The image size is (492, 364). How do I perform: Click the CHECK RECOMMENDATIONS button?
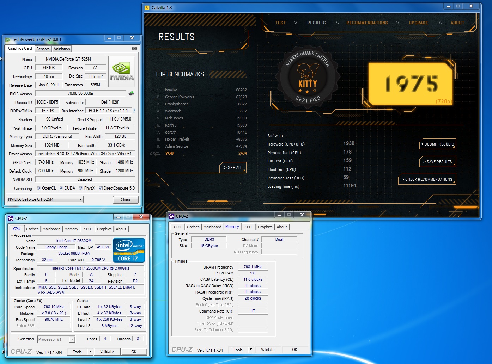(x=427, y=179)
